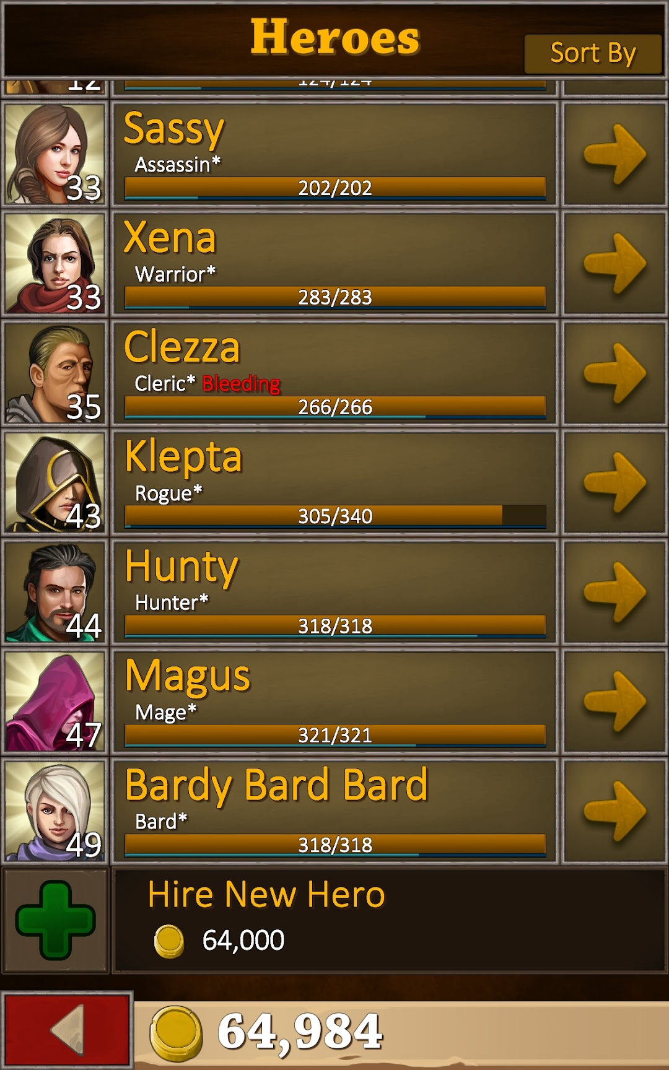The image size is (669, 1070).
Task: Open Sassy's details with the arrow icon
Action: [x=614, y=154]
